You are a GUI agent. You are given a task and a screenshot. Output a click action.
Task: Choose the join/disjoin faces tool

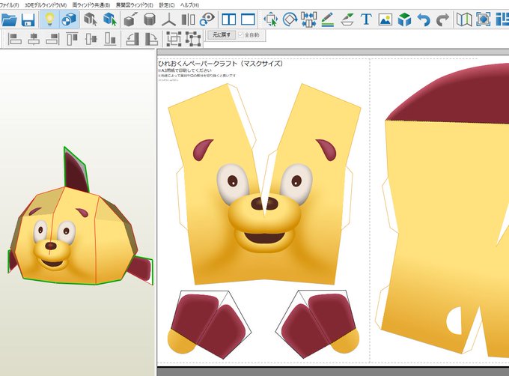click(x=308, y=19)
